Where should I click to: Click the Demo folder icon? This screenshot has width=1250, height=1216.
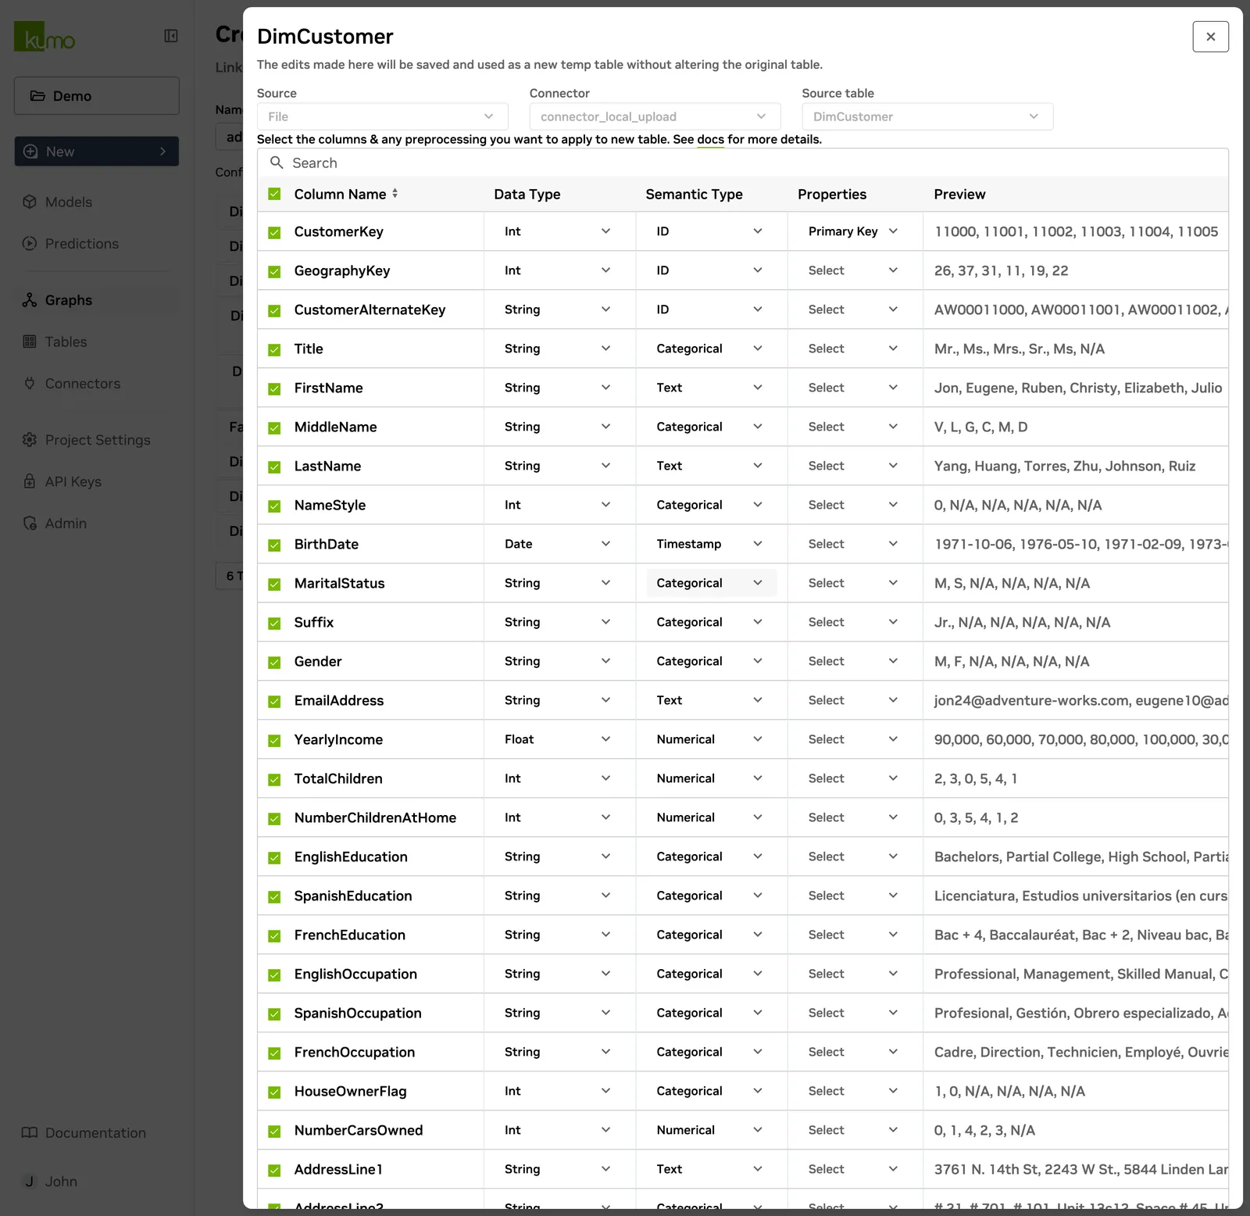[37, 95]
